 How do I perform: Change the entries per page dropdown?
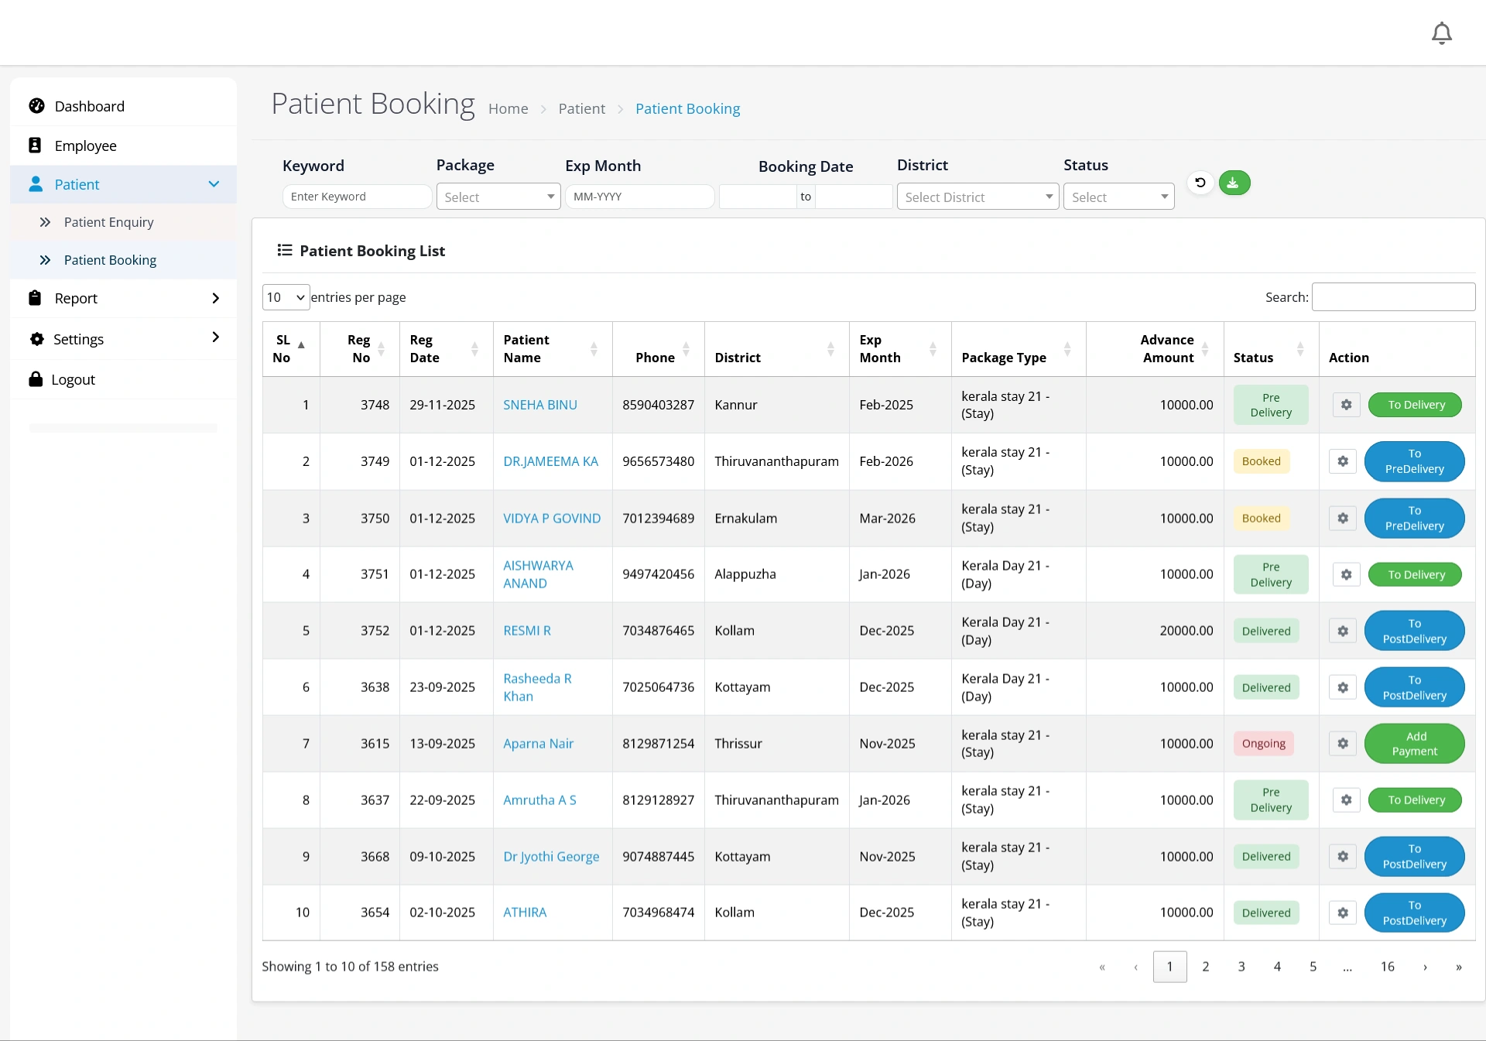click(286, 297)
